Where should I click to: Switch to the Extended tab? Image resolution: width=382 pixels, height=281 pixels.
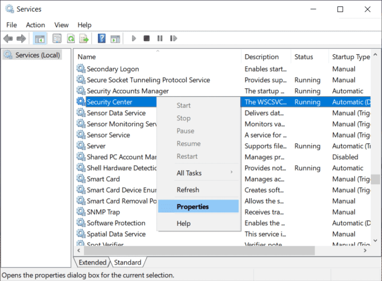pos(92,262)
